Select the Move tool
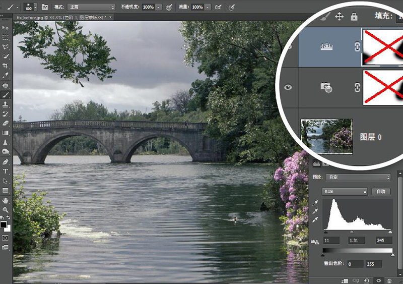403x284 pixels. (x=5, y=28)
